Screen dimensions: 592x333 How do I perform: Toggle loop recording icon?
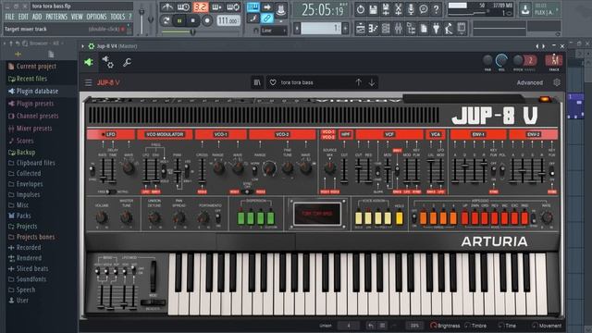tap(233, 7)
